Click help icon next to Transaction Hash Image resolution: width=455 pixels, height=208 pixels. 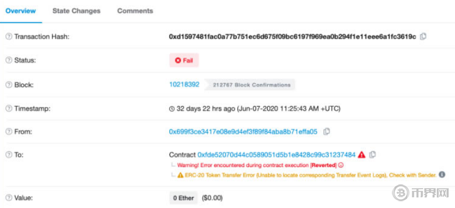coord(9,37)
